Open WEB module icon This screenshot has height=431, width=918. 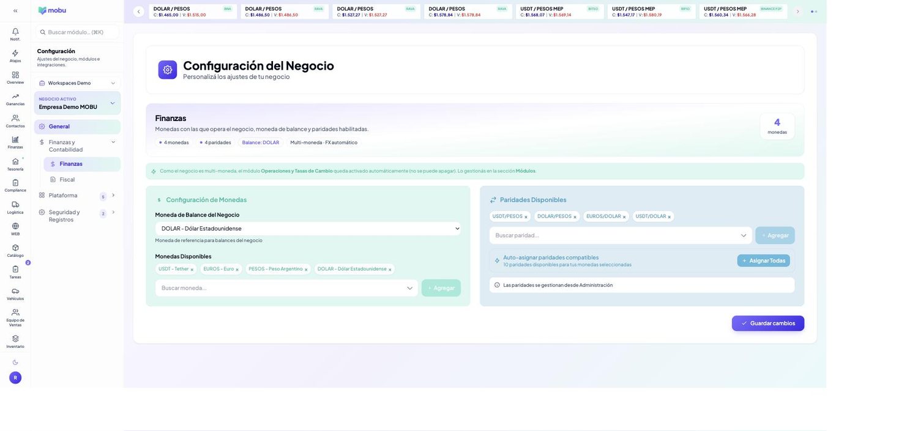point(15,229)
